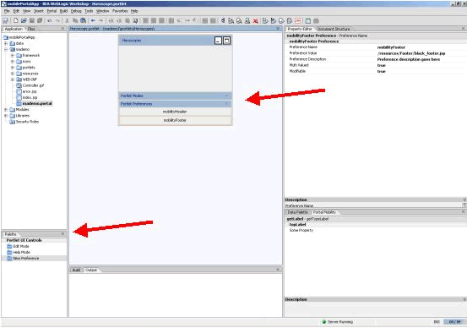This screenshot has height=328, width=467.
Task: Click the Open folder toolbar icon
Action: 24,20
